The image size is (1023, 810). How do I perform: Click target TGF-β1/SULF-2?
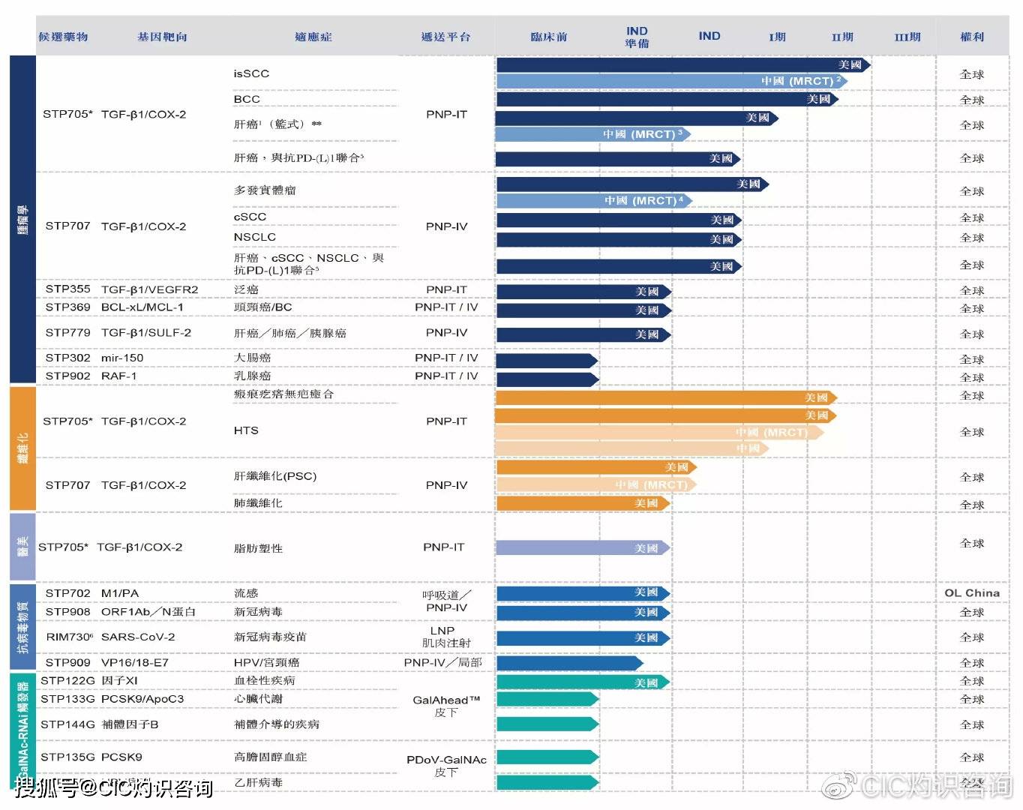coord(146,333)
